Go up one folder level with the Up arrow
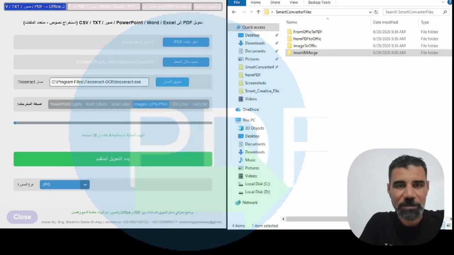454x255 pixels. coord(258,12)
